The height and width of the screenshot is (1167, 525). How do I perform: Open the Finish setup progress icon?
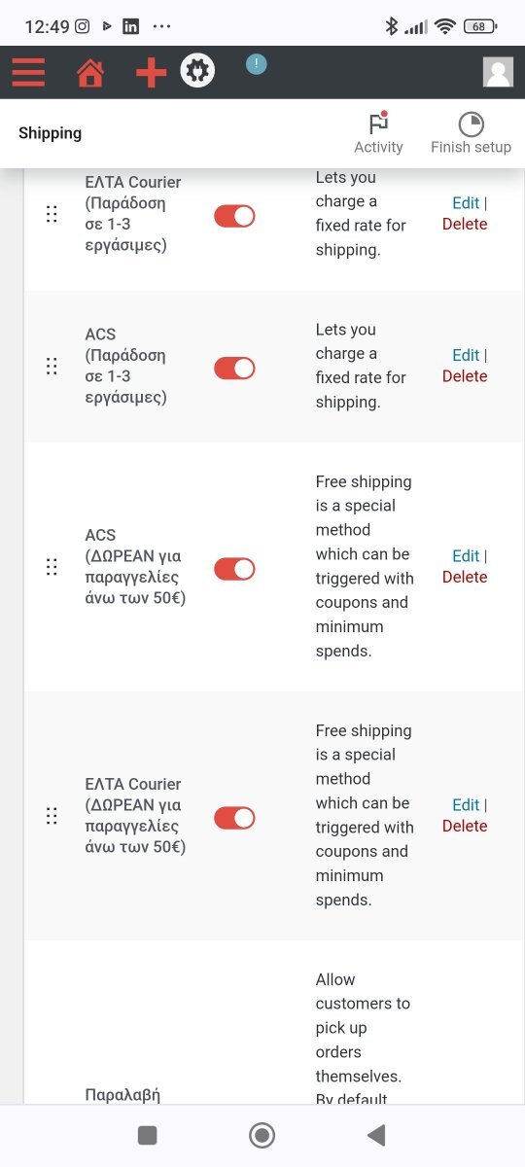point(471,133)
